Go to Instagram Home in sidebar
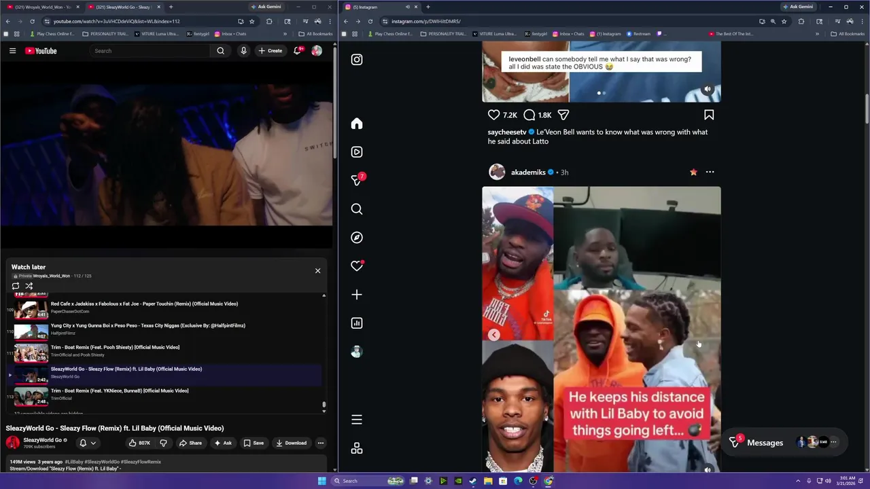Viewport: 870px width, 489px height. click(357, 124)
